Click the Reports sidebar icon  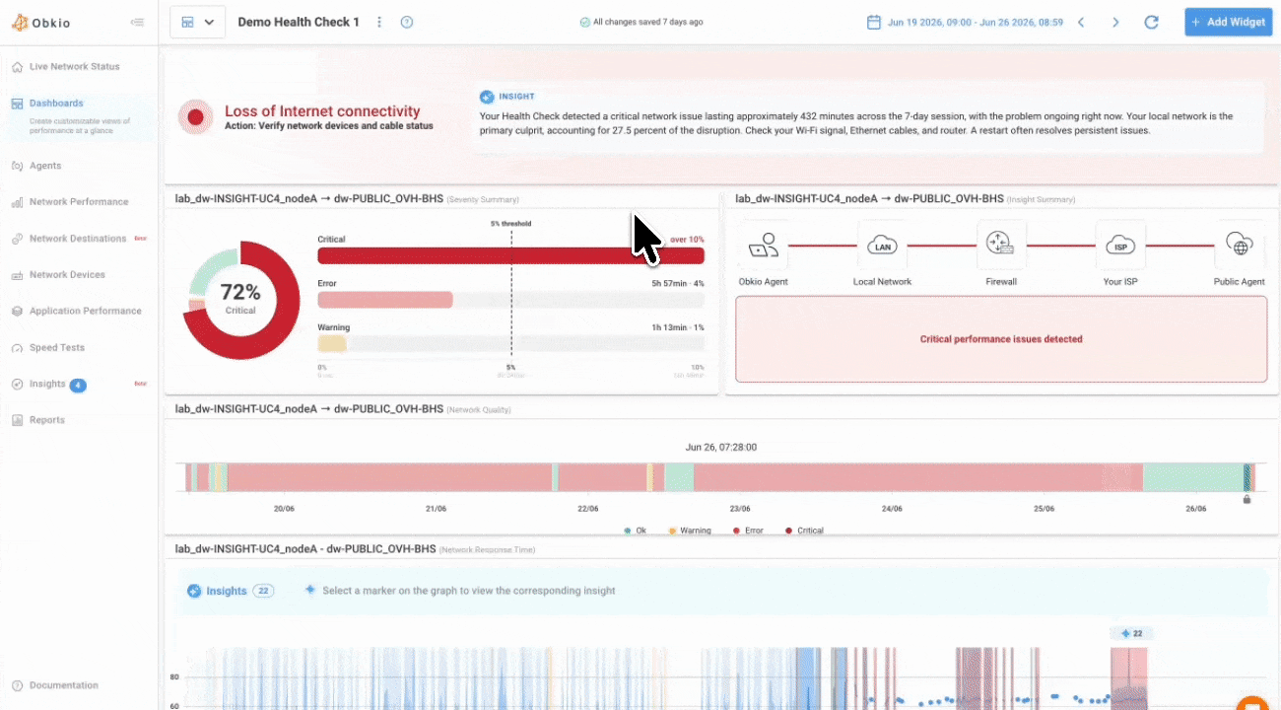click(17, 420)
